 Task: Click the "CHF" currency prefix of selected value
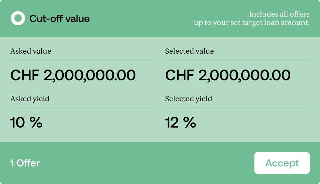coord(180,75)
